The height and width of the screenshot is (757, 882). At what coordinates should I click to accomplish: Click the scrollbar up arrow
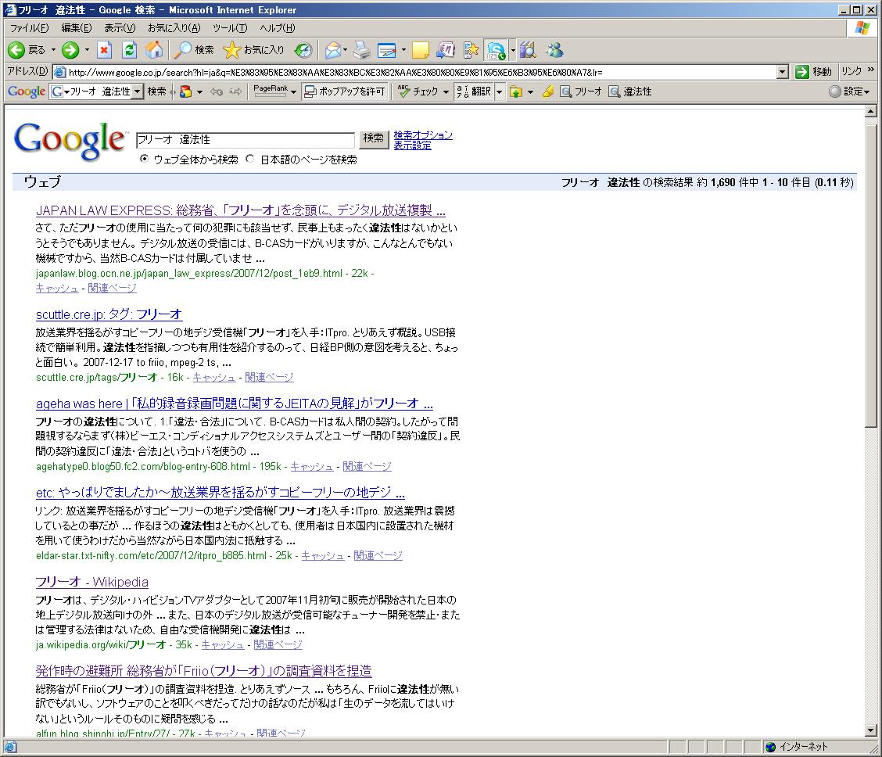pos(871,111)
